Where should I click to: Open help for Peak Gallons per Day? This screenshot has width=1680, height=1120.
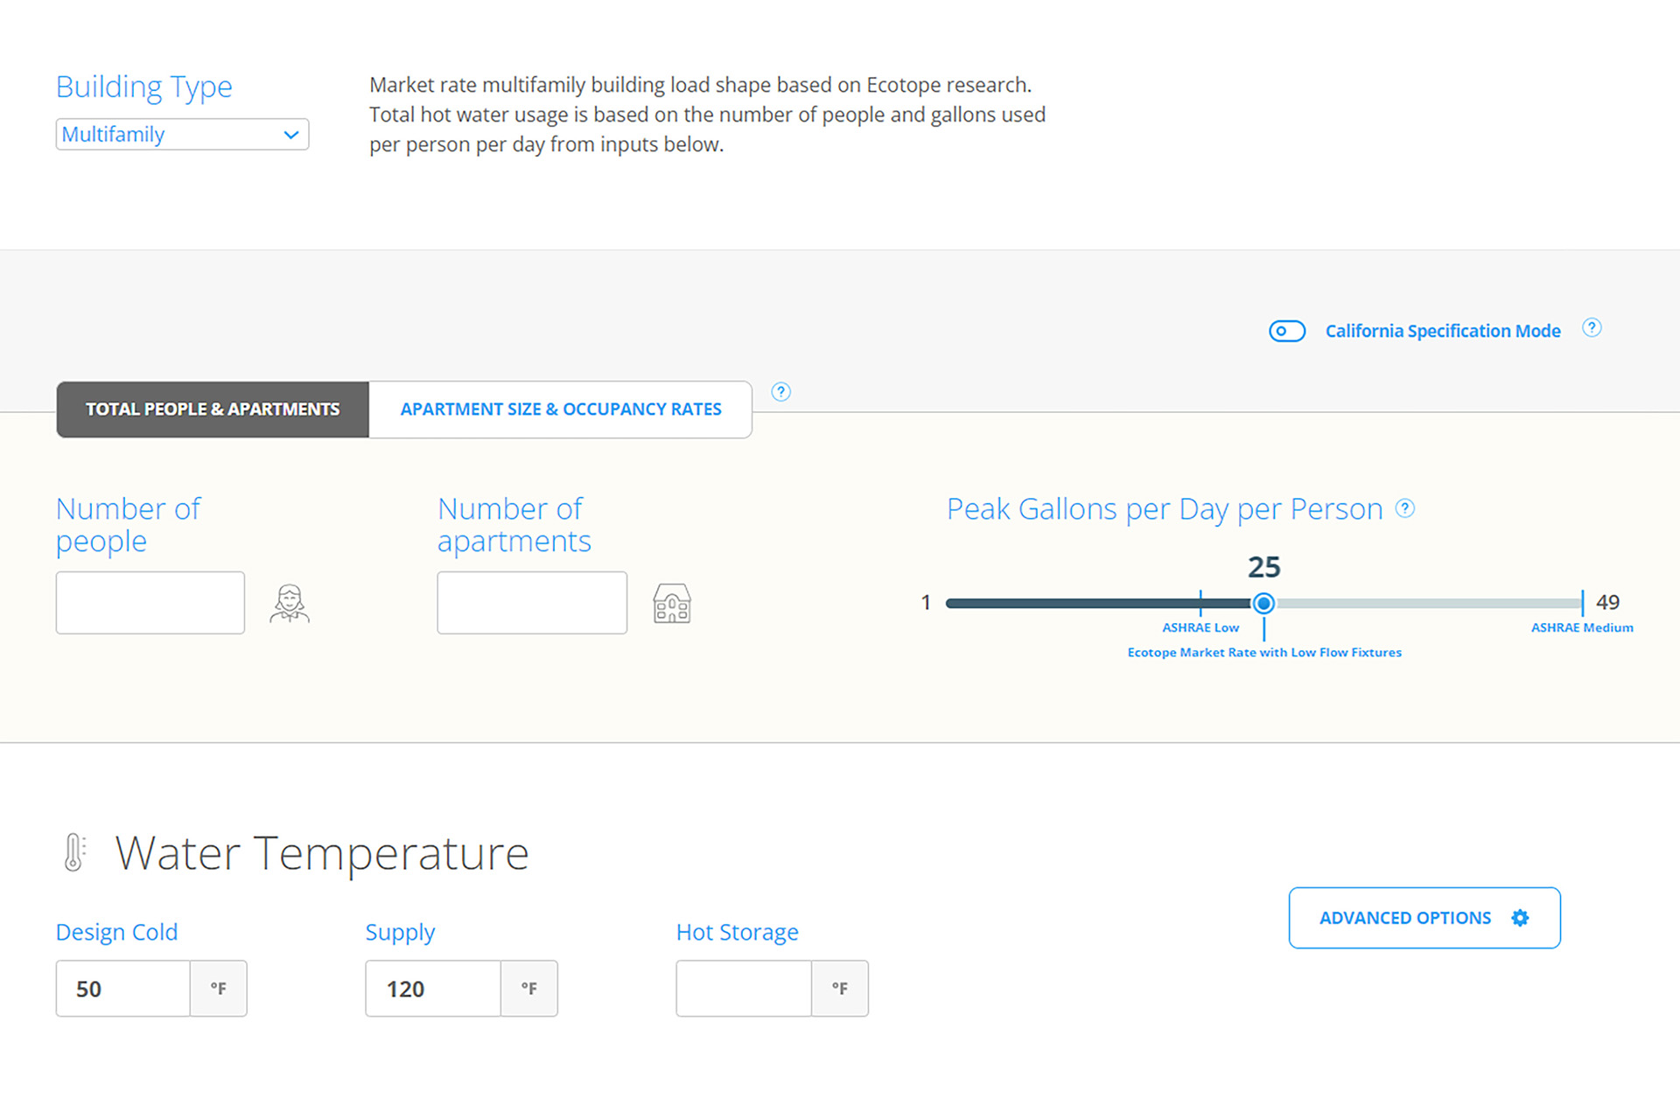pyautogui.click(x=1404, y=508)
